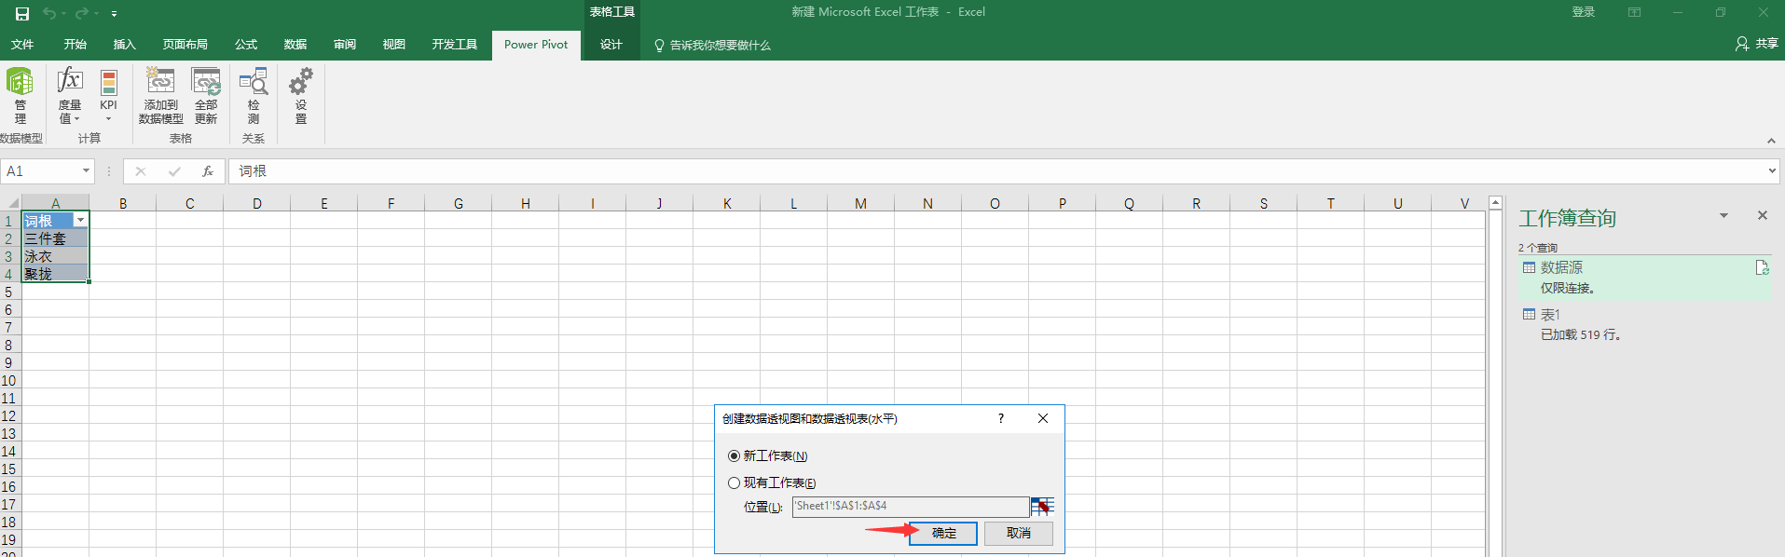The image size is (1785, 557).
Task: Close the Workbook Queries pane
Action: tap(1762, 215)
